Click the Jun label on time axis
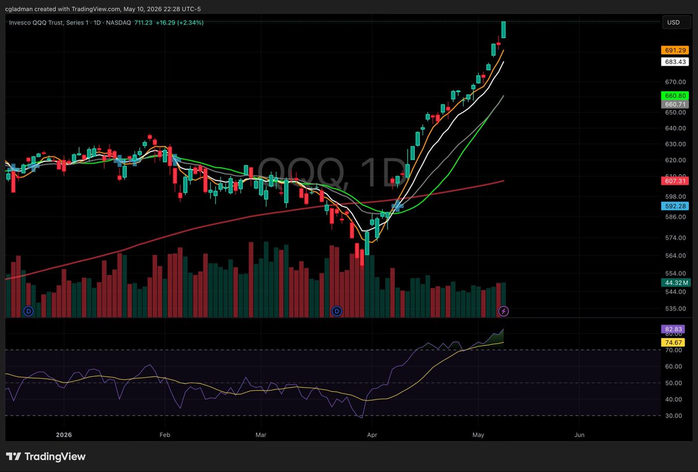The image size is (698, 472). click(x=579, y=434)
